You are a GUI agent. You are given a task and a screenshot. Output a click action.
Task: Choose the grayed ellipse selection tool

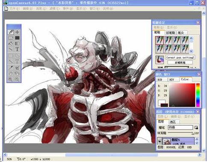coord(17,55)
